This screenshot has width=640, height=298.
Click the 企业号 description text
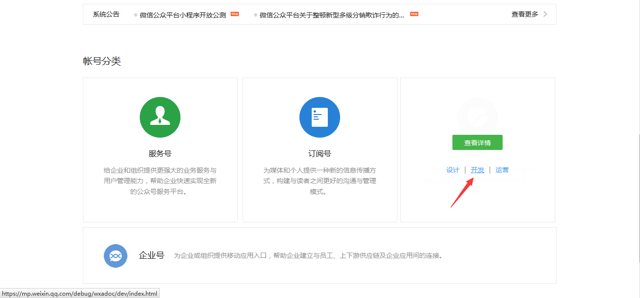coord(308,256)
